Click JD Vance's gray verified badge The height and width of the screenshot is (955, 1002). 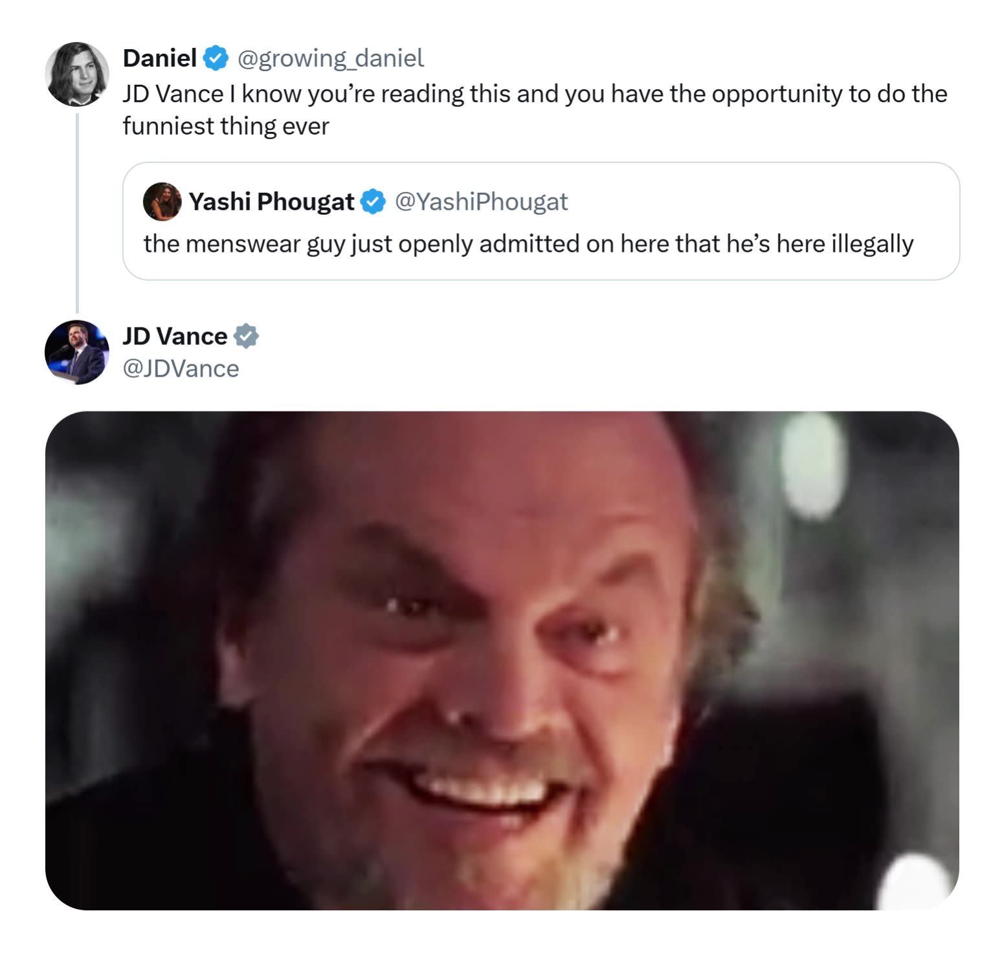(x=246, y=336)
